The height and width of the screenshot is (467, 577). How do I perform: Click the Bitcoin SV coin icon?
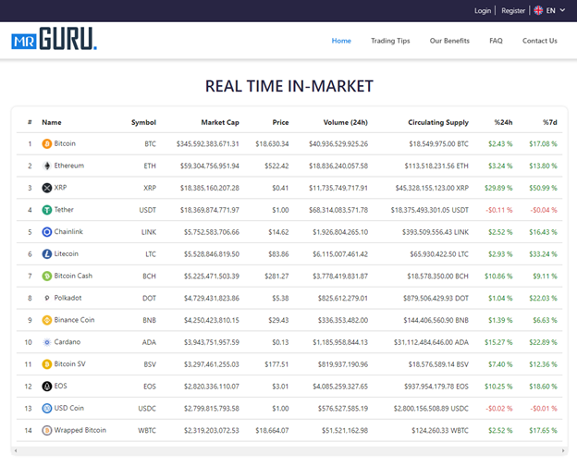(47, 364)
